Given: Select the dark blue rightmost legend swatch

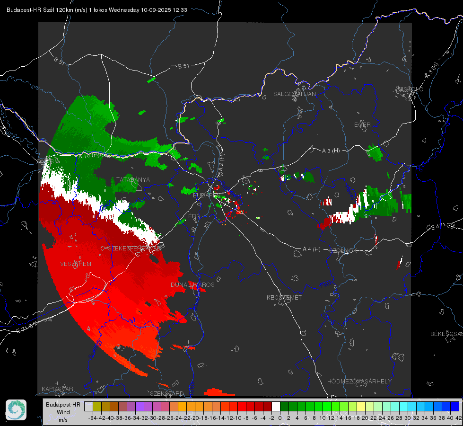Looking at the screenshot, I should [455, 406].
